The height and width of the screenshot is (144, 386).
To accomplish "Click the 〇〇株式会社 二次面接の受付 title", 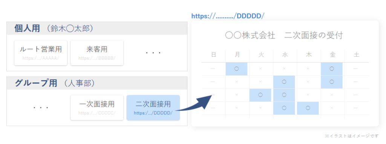I will click(284, 36).
